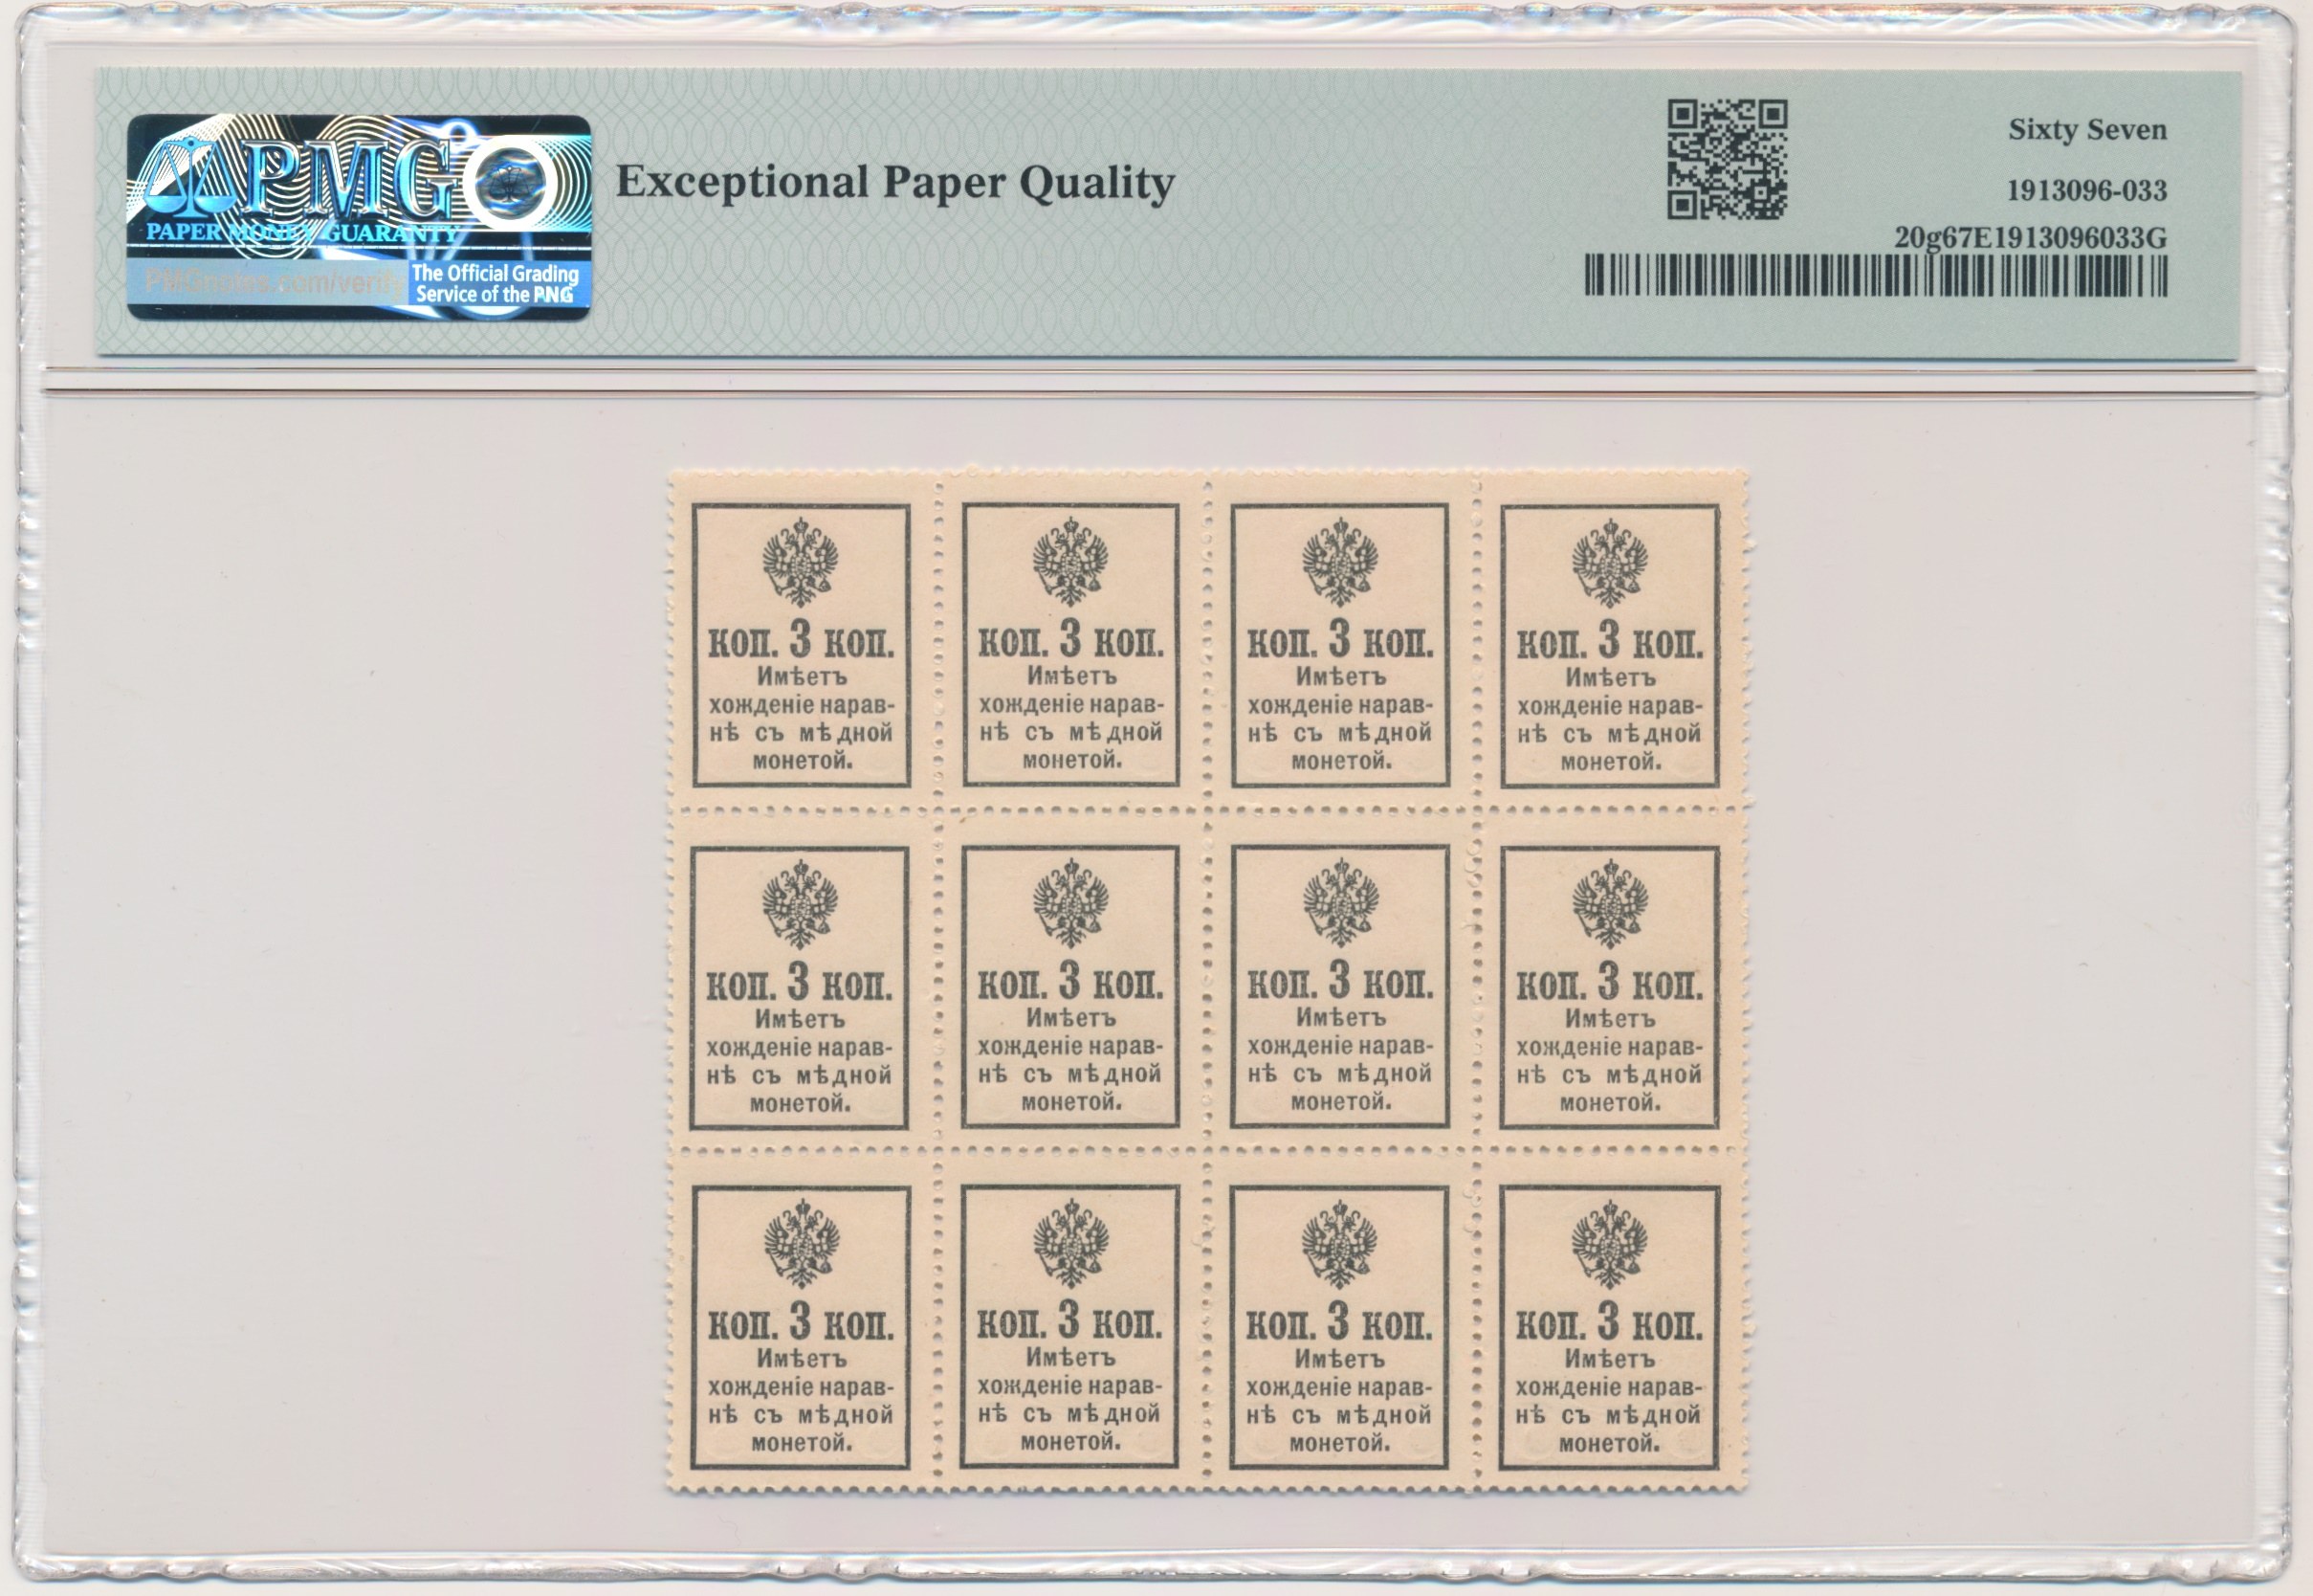
Task: Click the QR code on the label
Action: [x=1727, y=159]
